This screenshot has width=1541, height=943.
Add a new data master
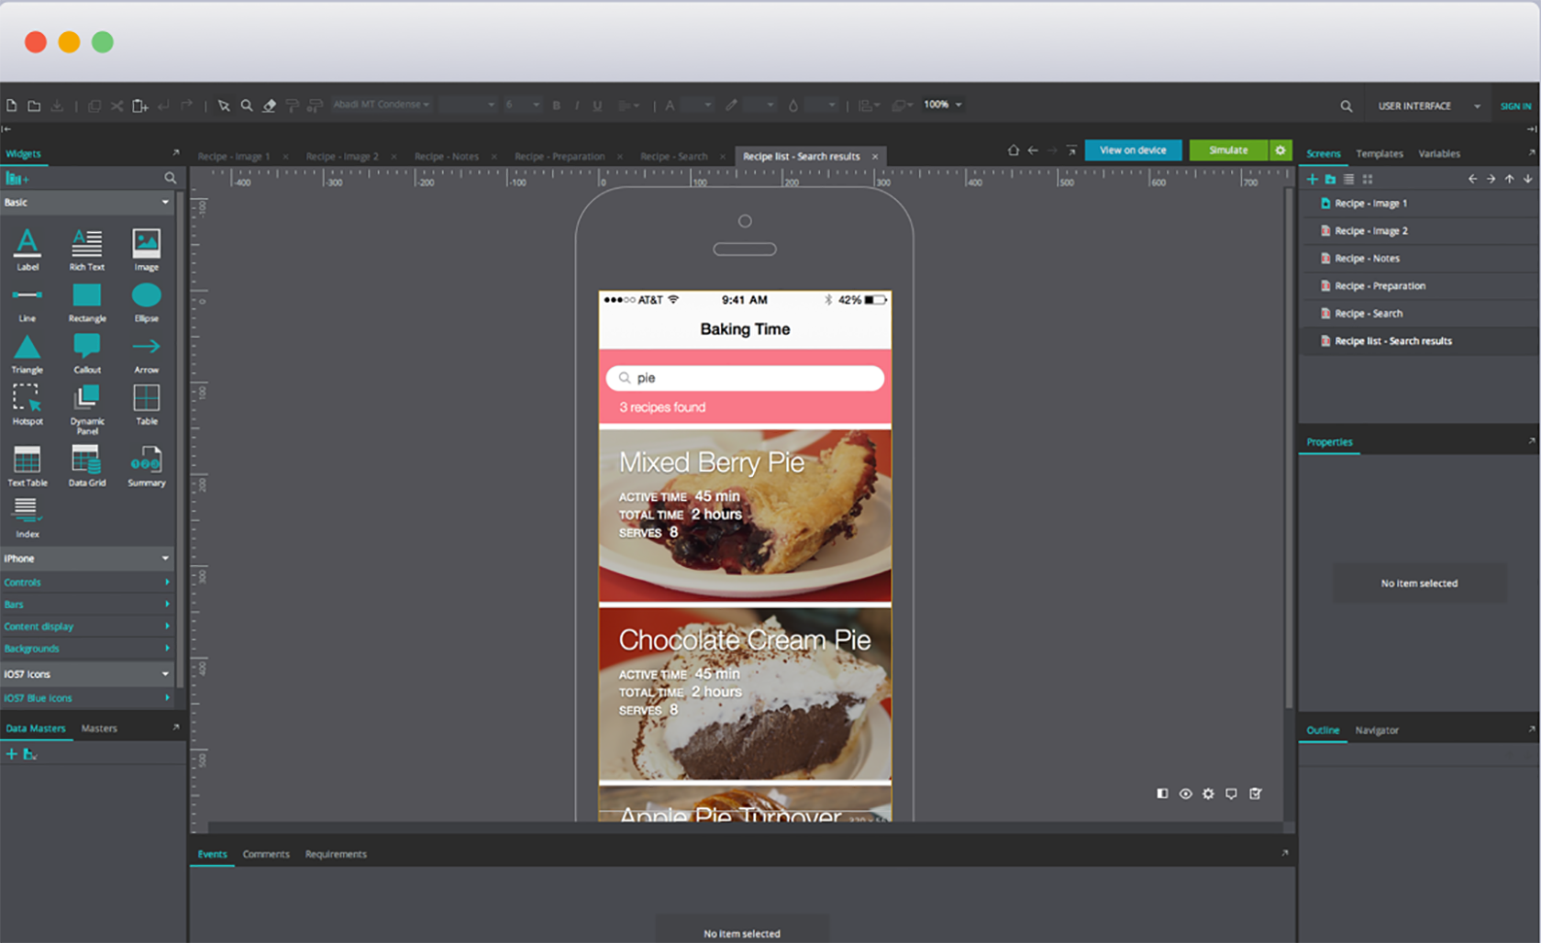(12, 754)
